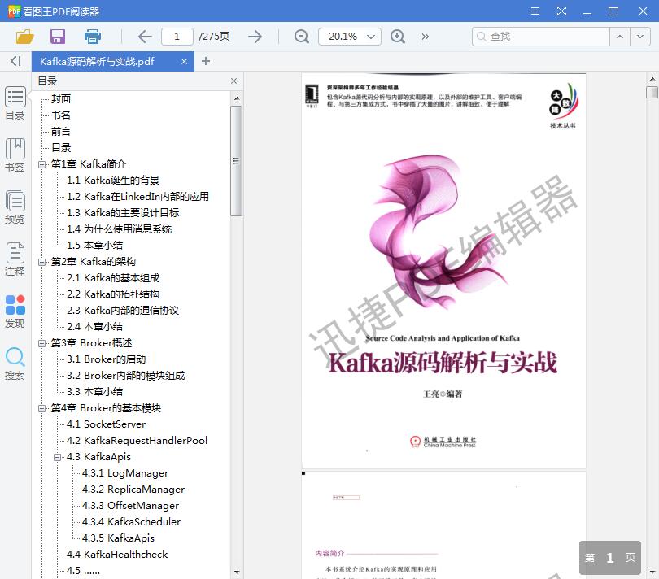This screenshot has height=579, width=659.
Task: Close the 目录 outline panel
Action: 233,81
